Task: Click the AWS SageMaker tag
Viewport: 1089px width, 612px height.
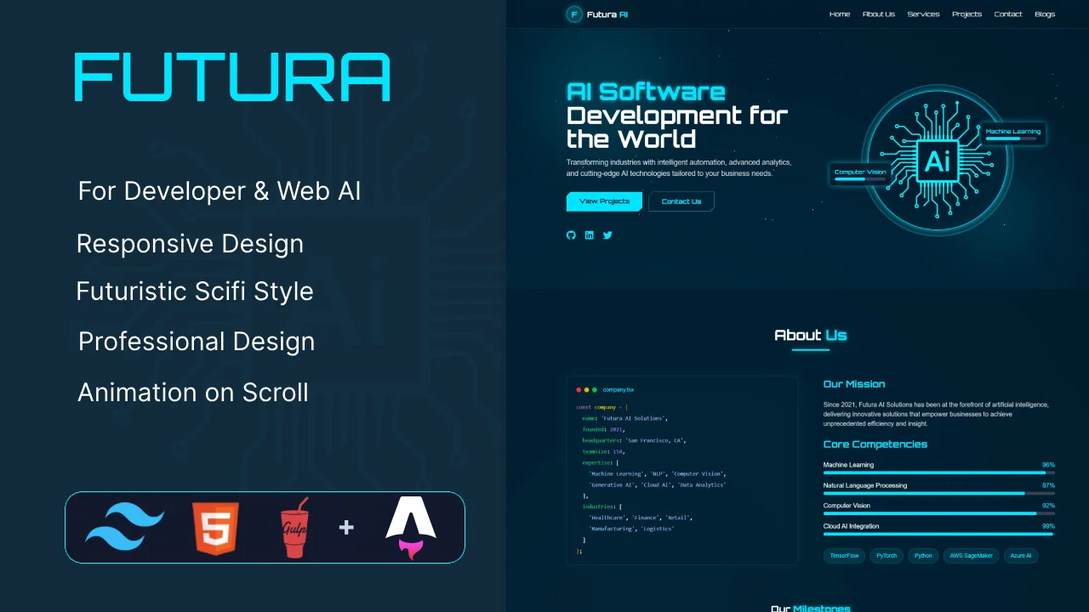Action: pos(970,555)
